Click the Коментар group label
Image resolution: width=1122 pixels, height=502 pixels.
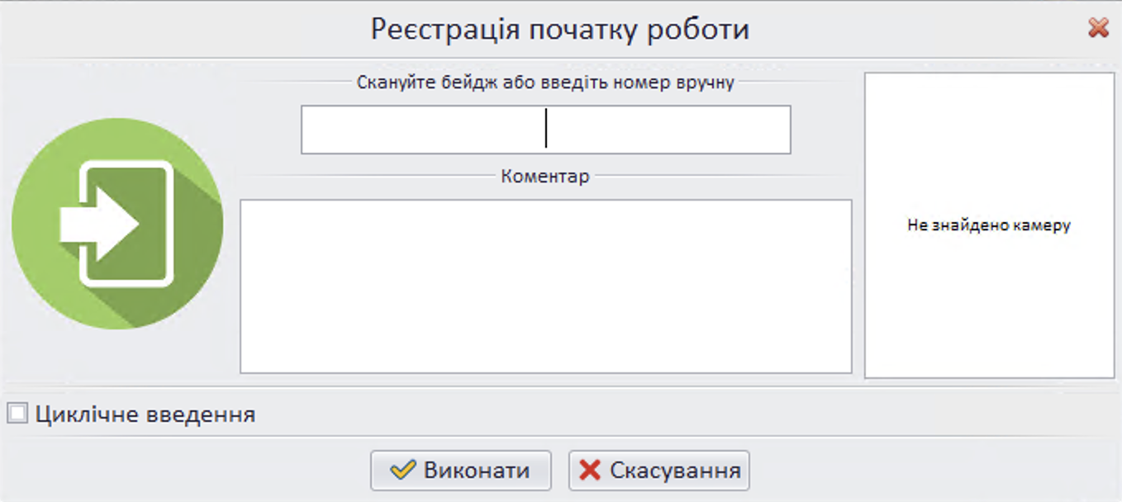(x=545, y=177)
